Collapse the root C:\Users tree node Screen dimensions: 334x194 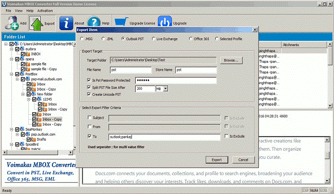(6, 44)
